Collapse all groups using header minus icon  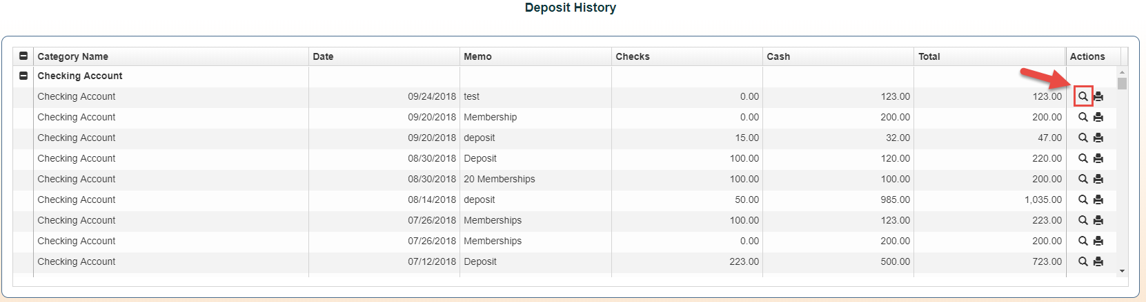tap(23, 56)
